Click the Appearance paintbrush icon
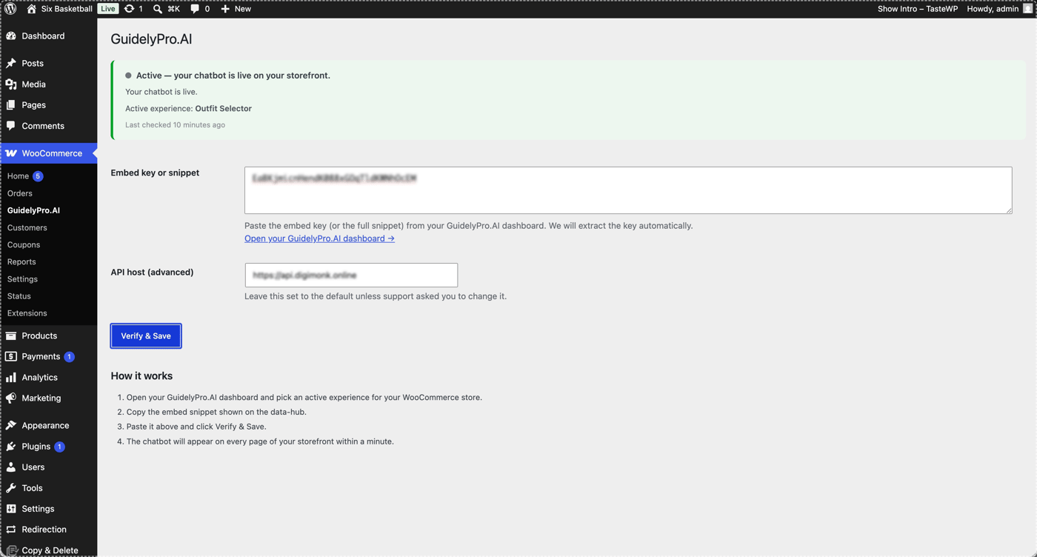This screenshot has width=1037, height=557. click(11, 425)
